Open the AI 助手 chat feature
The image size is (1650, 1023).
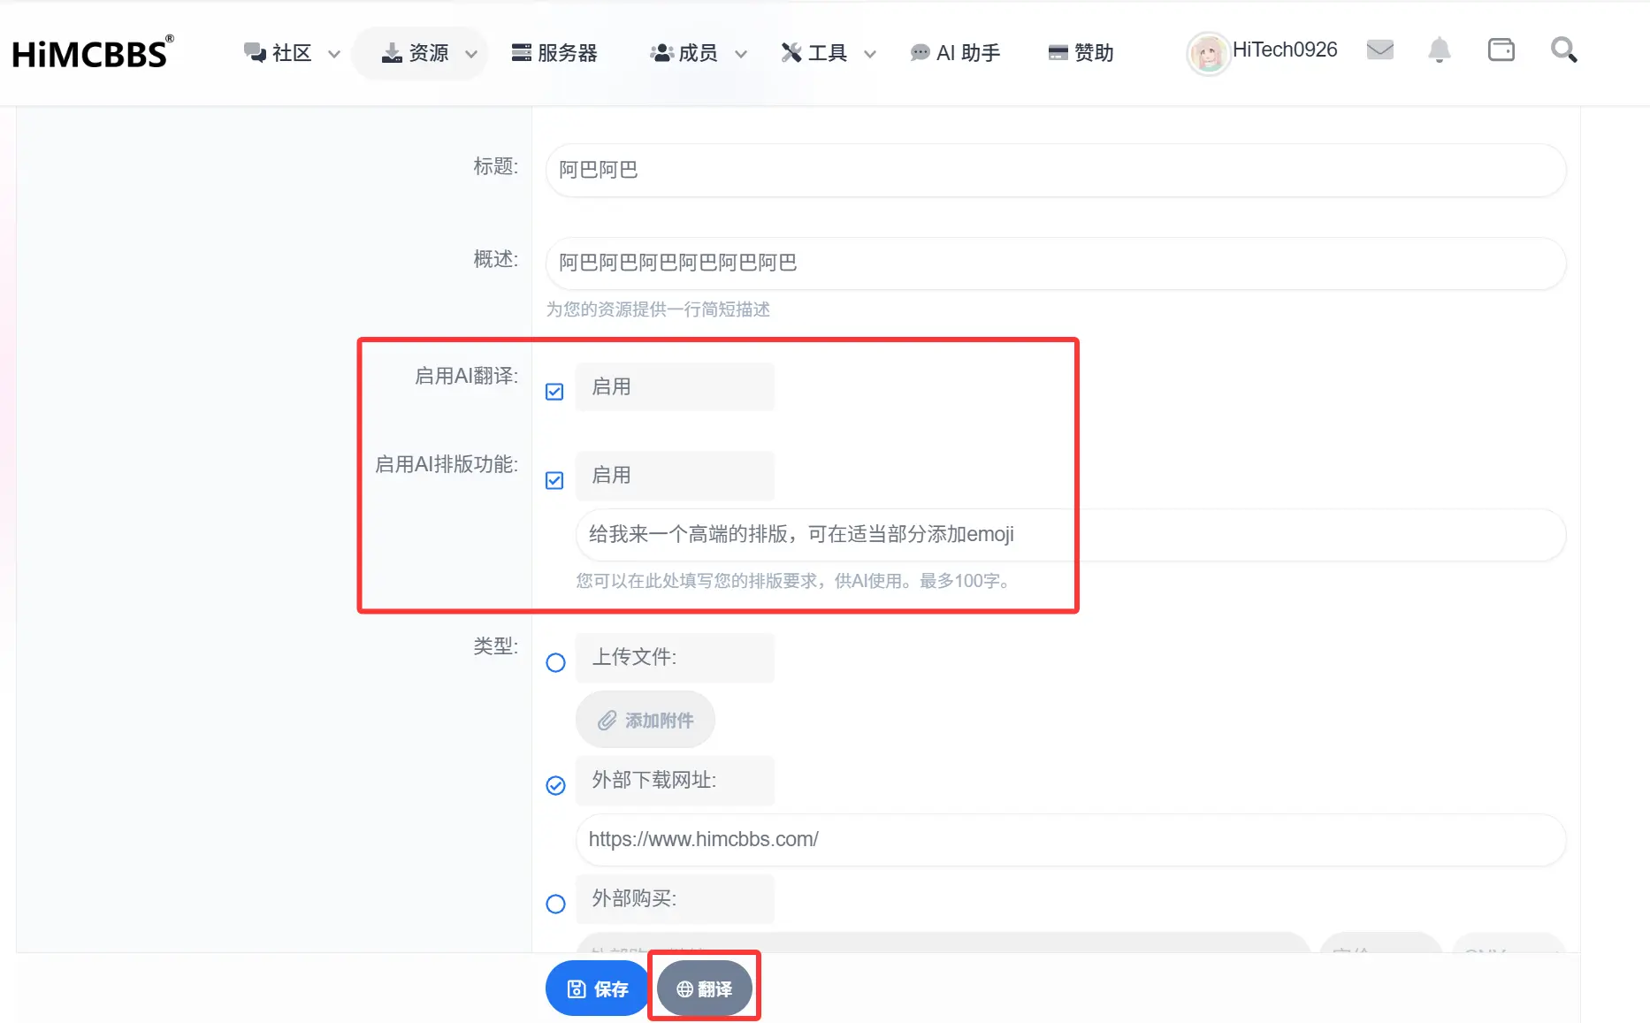point(955,53)
